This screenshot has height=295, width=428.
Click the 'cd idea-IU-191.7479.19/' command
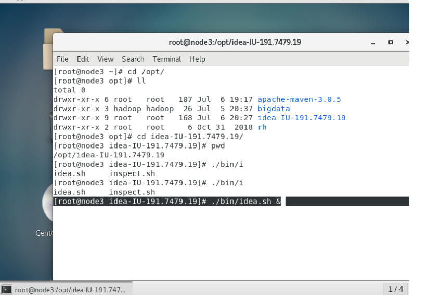[x=190, y=137]
